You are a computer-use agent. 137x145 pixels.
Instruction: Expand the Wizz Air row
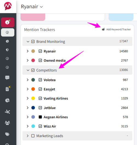(x=28, y=126)
